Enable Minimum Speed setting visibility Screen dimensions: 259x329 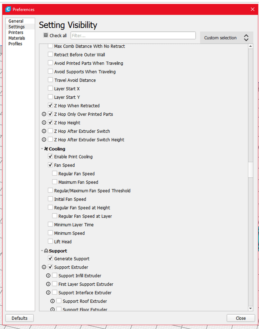[x=50, y=233]
